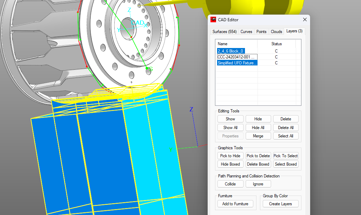361x215 pixels.
Task: Select the Points tab
Action: [261, 32]
